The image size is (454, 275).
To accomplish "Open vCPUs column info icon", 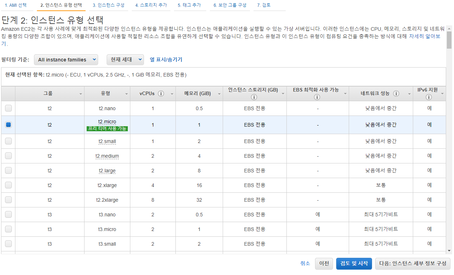I will [x=161, y=93].
